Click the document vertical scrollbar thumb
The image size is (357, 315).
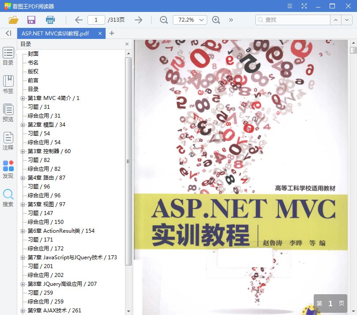[x=353, y=50]
